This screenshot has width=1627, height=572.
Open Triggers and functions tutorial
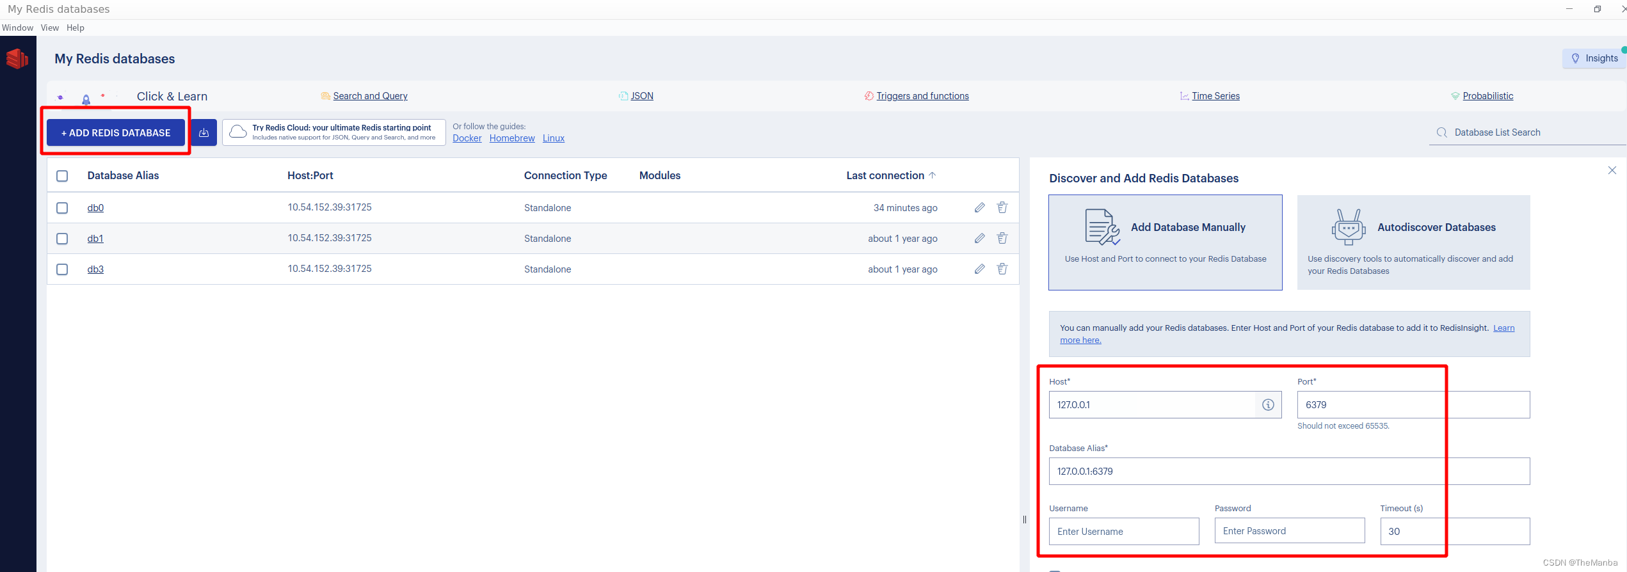point(922,96)
